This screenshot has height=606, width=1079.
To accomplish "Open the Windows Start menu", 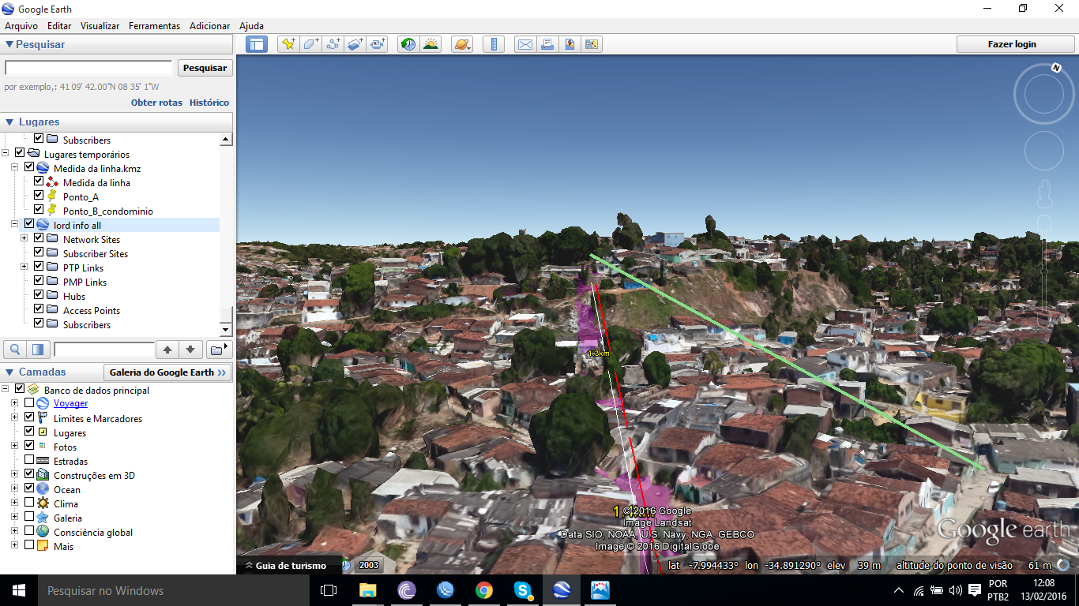I will (19, 590).
